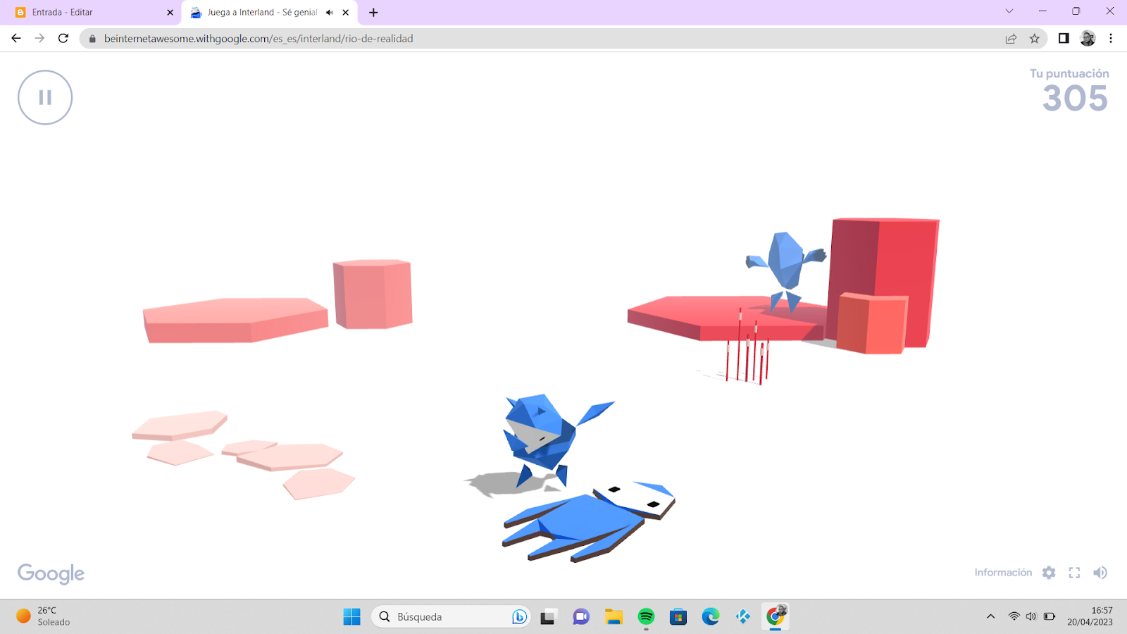Open Wi-Fi network settings icon

[1014, 616]
